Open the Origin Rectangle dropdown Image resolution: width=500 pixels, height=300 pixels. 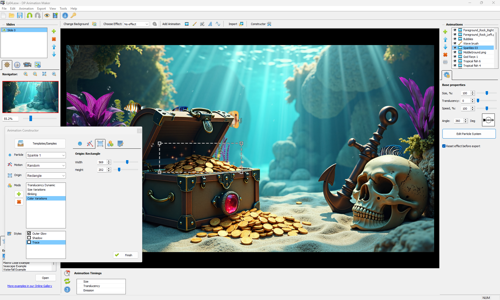pyautogui.click(x=46, y=176)
